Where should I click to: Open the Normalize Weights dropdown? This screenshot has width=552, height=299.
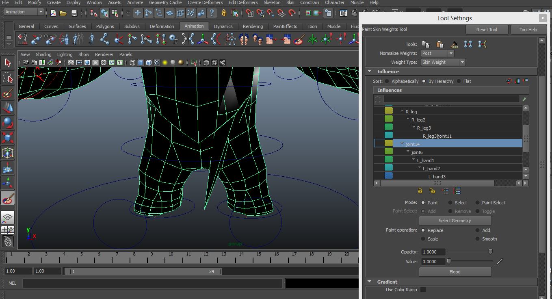click(437, 53)
